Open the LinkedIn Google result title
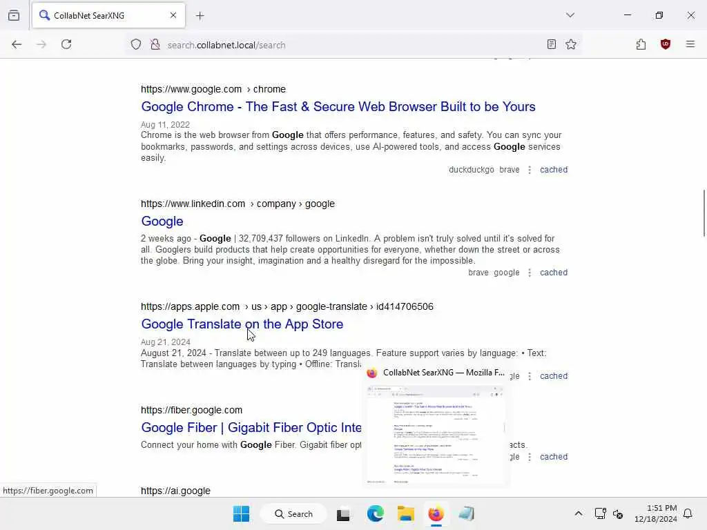Viewport: 707px width, 530px height. click(x=162, y=222)
